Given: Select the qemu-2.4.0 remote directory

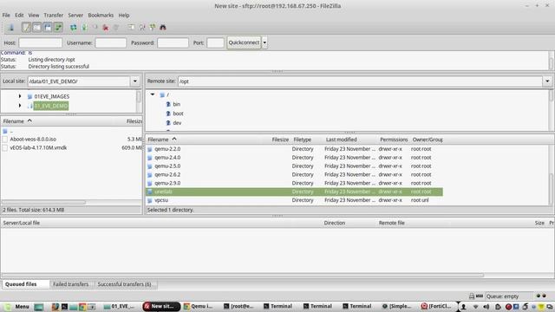Looking at the screenshot, I should (x=294, y=158).
